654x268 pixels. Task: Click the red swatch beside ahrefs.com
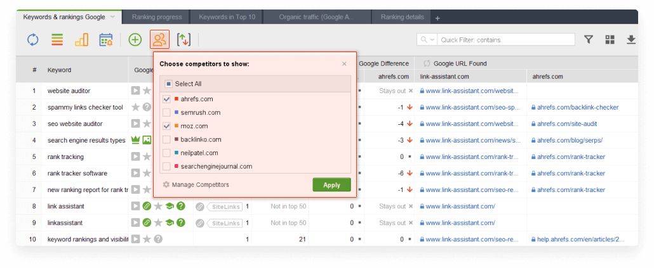point(176,99)
